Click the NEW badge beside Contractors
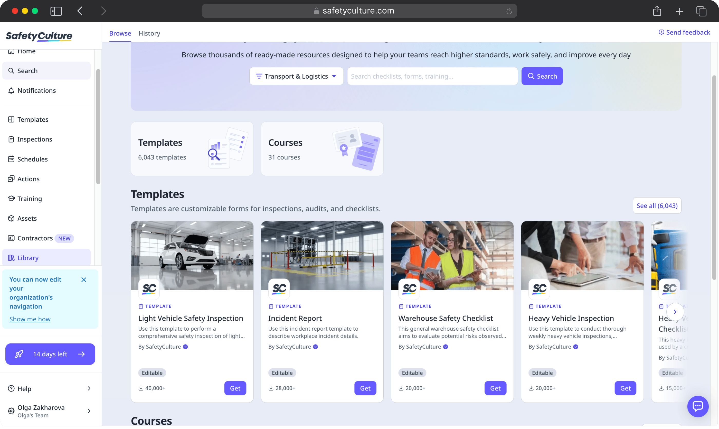The width and height of the screenshot is (719, 429). pos(64,238)
